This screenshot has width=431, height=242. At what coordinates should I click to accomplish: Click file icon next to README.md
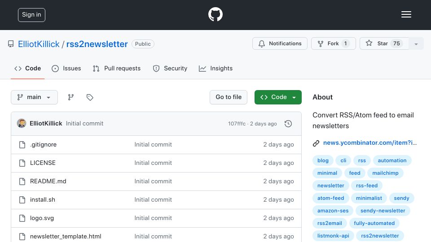(22, 181)
